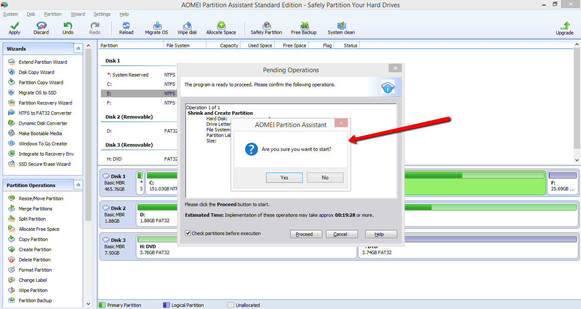Select the C: partition block in disk map
581x309 pixels.
pyautogui.click(x=161, y=182)
